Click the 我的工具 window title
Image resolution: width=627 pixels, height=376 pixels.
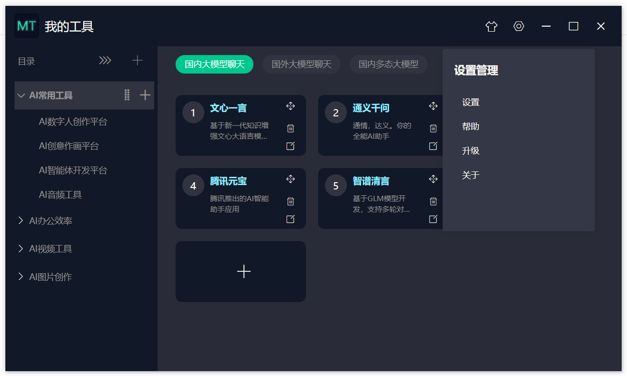click(x=69, y=26)
